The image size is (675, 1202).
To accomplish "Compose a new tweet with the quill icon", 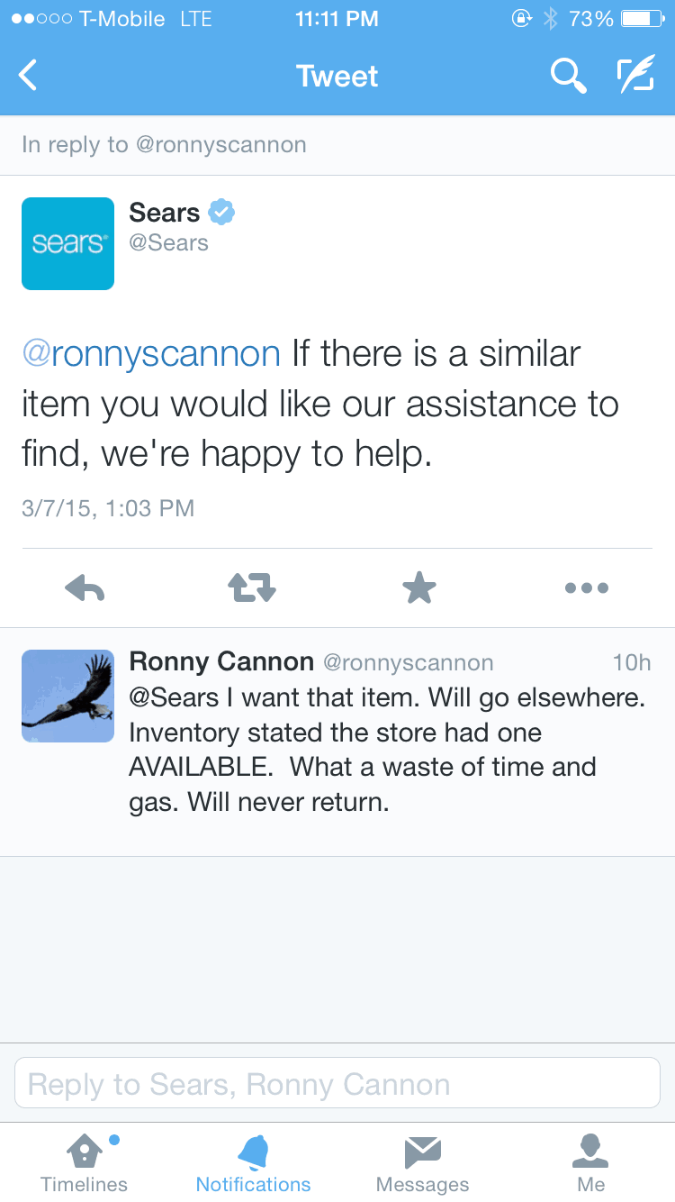I will [635, 76].
